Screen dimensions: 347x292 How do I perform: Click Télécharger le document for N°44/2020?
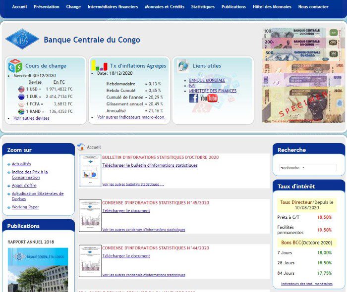[x=126, y=256]
